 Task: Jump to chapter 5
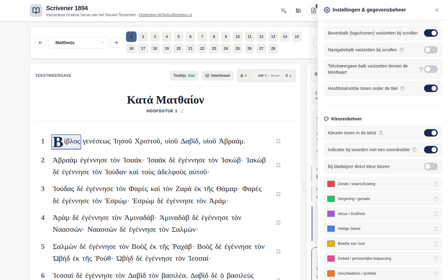pos(178,37)
